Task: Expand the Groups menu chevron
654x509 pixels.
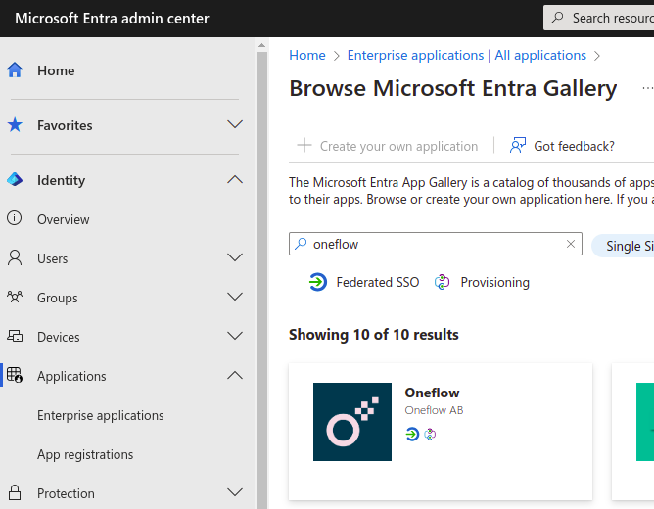Action: (x=235, y=297)
